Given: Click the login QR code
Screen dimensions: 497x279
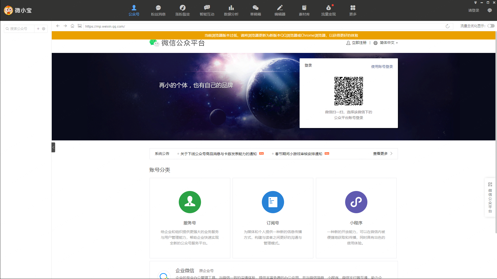Looking at the screenshot, I should point(348,91).
